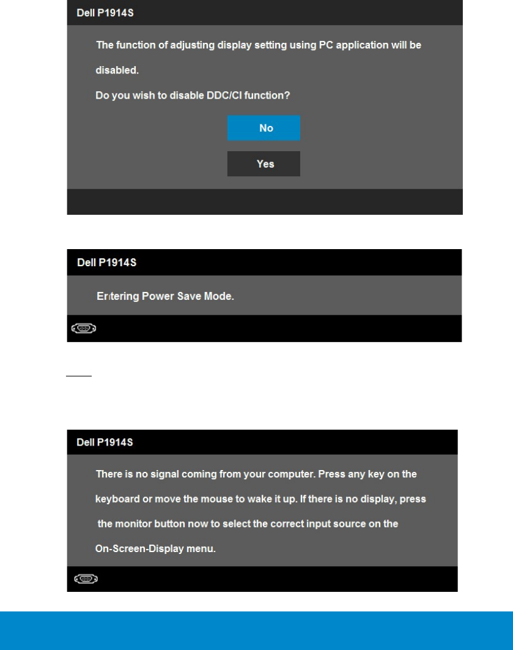
Task: Click black footer bar of no-signal dialog
Action: [x=275, y=578]
